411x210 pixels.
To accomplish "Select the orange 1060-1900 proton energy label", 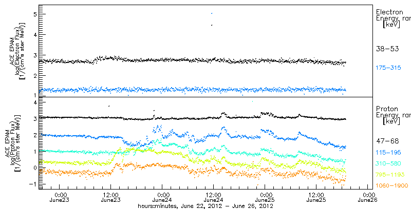I will [392, 186].
